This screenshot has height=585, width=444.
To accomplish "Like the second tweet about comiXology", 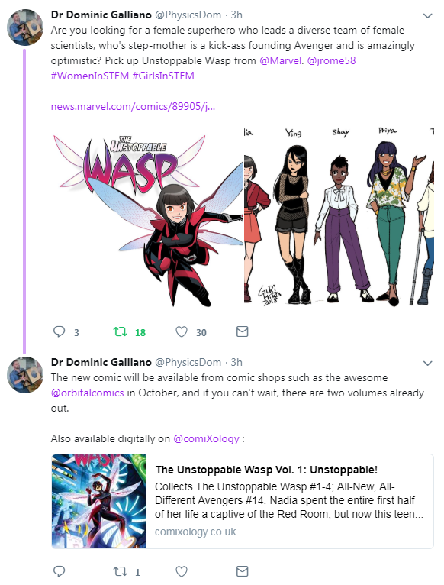I will pyautogui.click(x=182, y=570).
